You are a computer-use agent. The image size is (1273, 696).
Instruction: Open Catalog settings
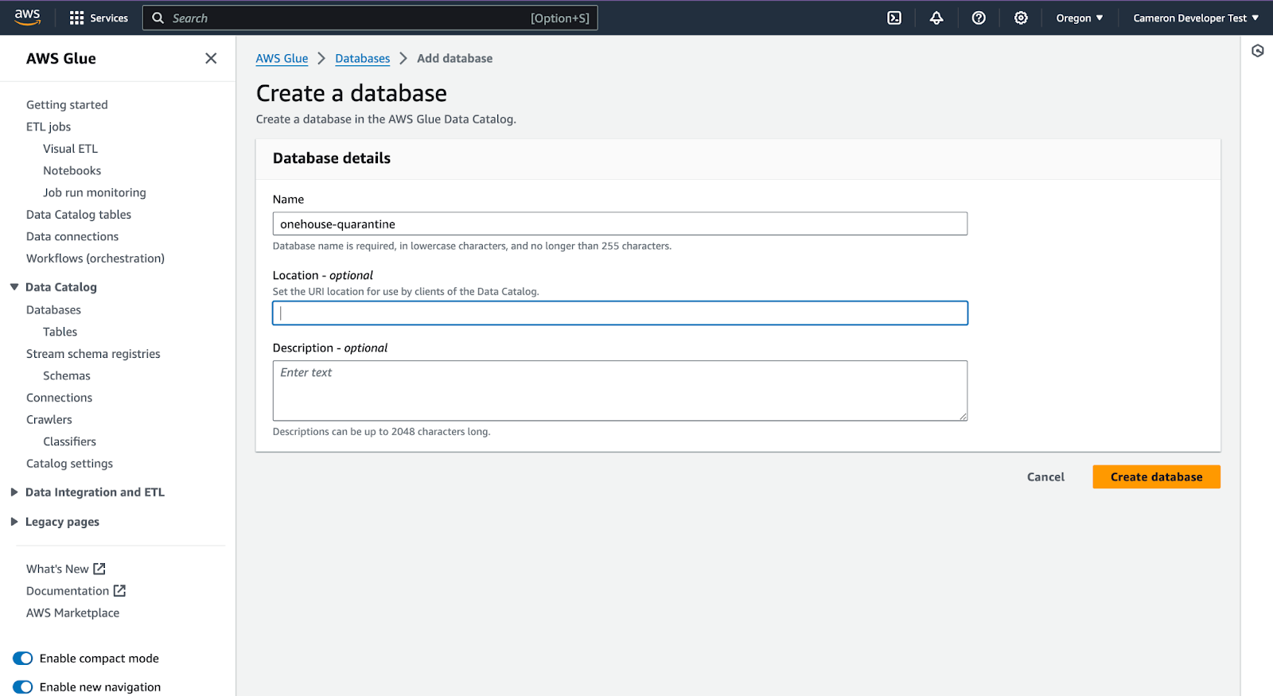click(69, 464)
